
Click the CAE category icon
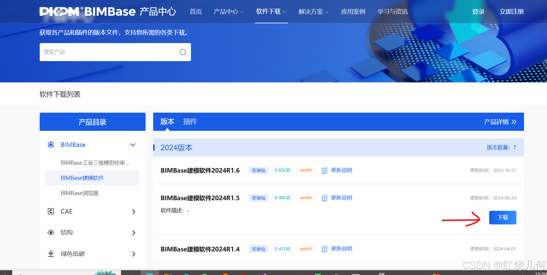[51, 211]
